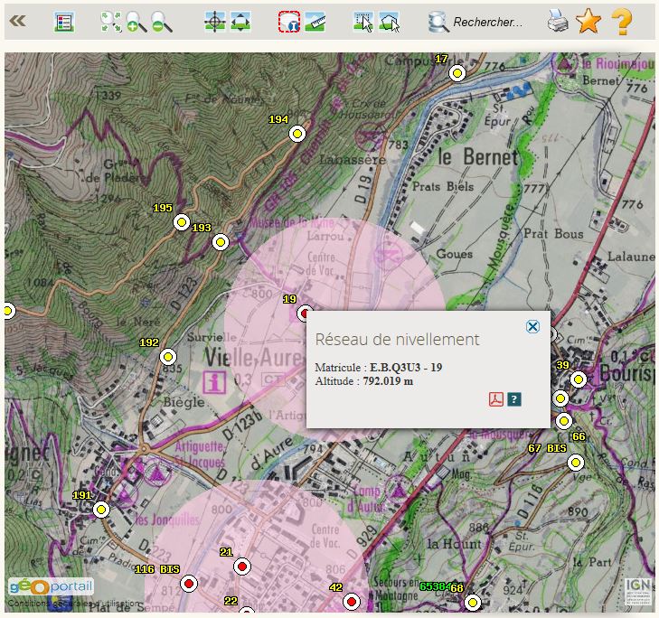Collapse the panel with the double chevron
Image resolution: width=659 pixels, height=618 pixels.
(x=17, y=21)
